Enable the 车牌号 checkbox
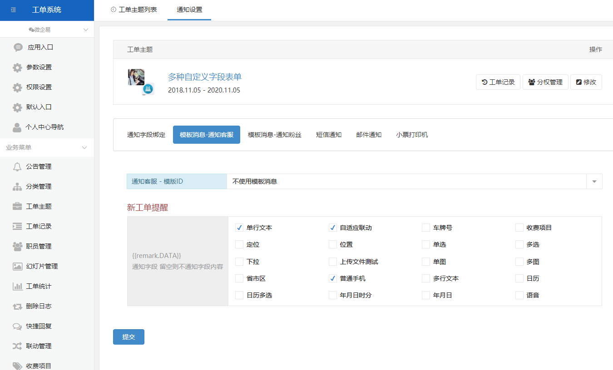The height and width of the screenshot is (370, 613). click(x=426, y=228)
